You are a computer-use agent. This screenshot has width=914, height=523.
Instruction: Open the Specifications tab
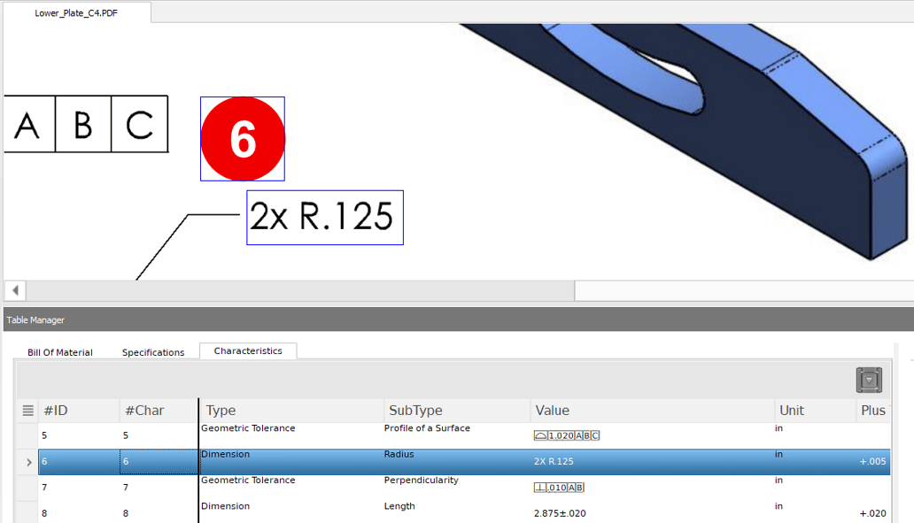pyautogui.click(x=152, y=351)
